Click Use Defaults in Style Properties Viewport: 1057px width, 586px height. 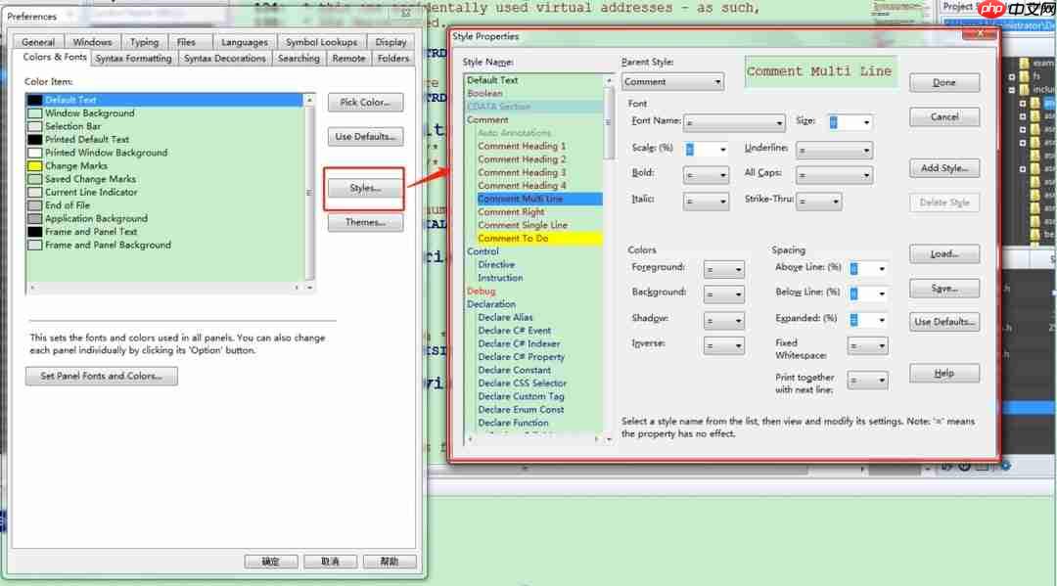(x=943, y=322)
